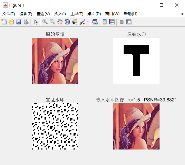185x165 pixels.
Task: Click the 原始图像 Lena image plot
Action: pos(55,61)
